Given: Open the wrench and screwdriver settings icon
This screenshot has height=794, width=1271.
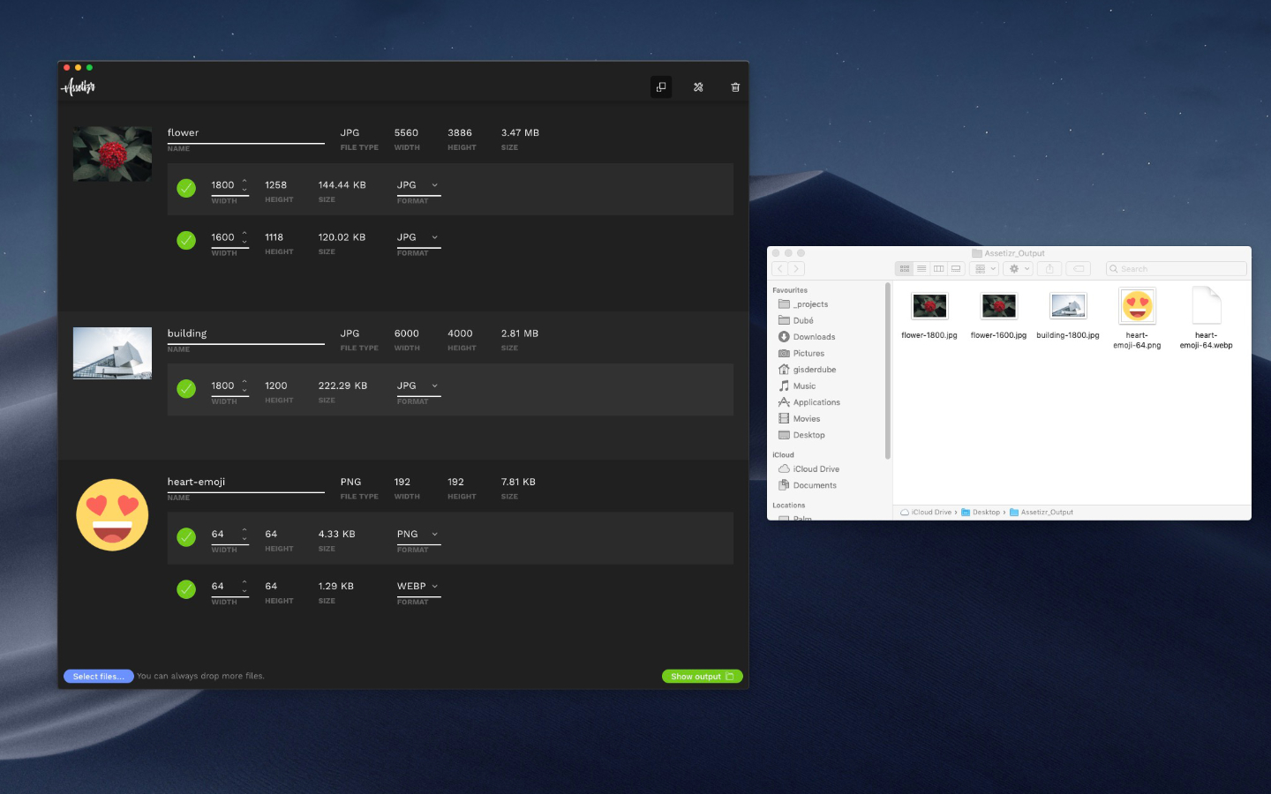Looking at the screenshot, I should click(x=698, y=87).
